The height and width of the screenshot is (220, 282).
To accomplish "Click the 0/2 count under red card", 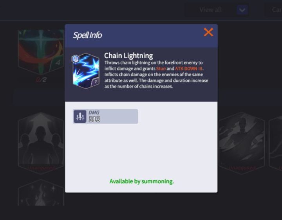I will pyautogui.click(x=41, y=80).
